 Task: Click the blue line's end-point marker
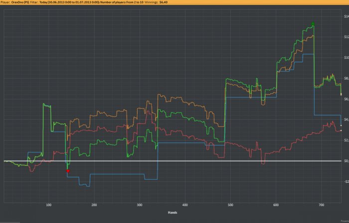tap(341, 126)
